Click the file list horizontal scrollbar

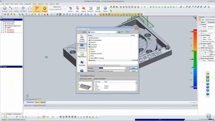(113, 65)
